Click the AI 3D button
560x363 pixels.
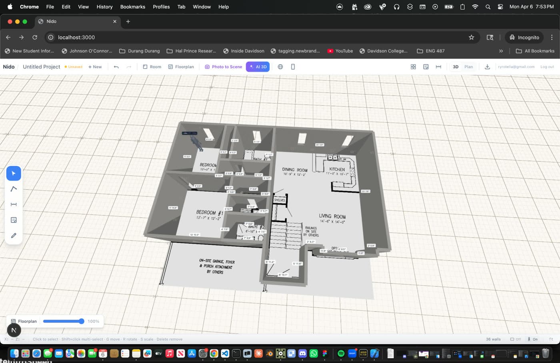click(258, 67)
